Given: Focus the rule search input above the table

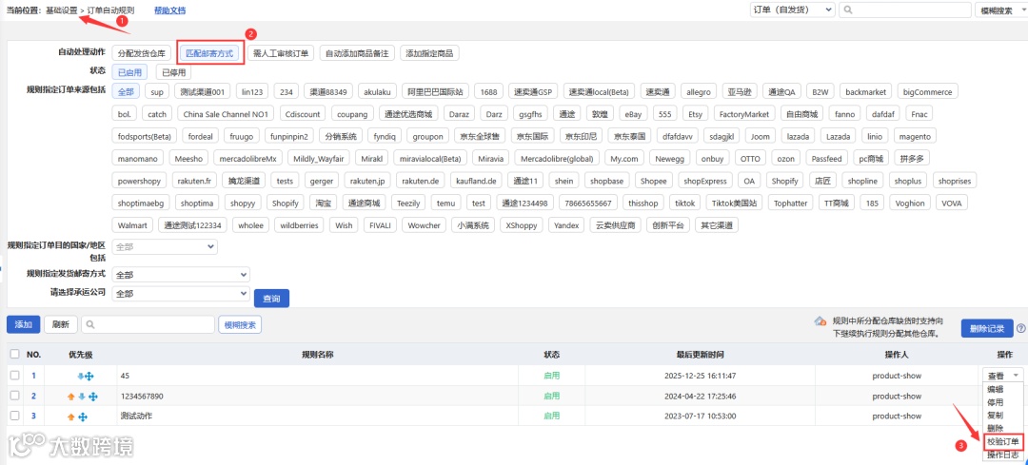Looking at the screenshot, I should (x=148, y=325).
